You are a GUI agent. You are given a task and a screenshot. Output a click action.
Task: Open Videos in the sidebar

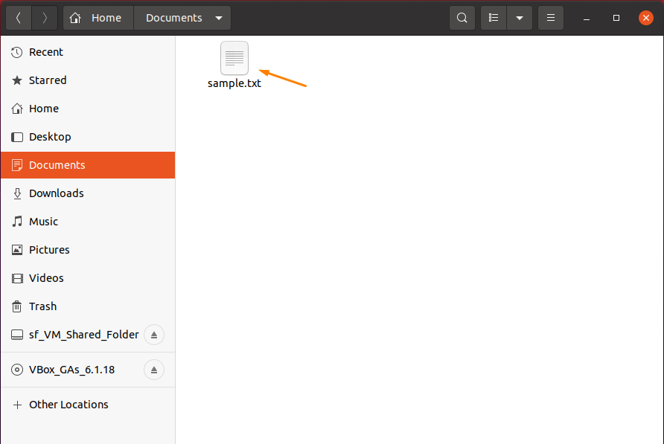(x=88, y=278)
